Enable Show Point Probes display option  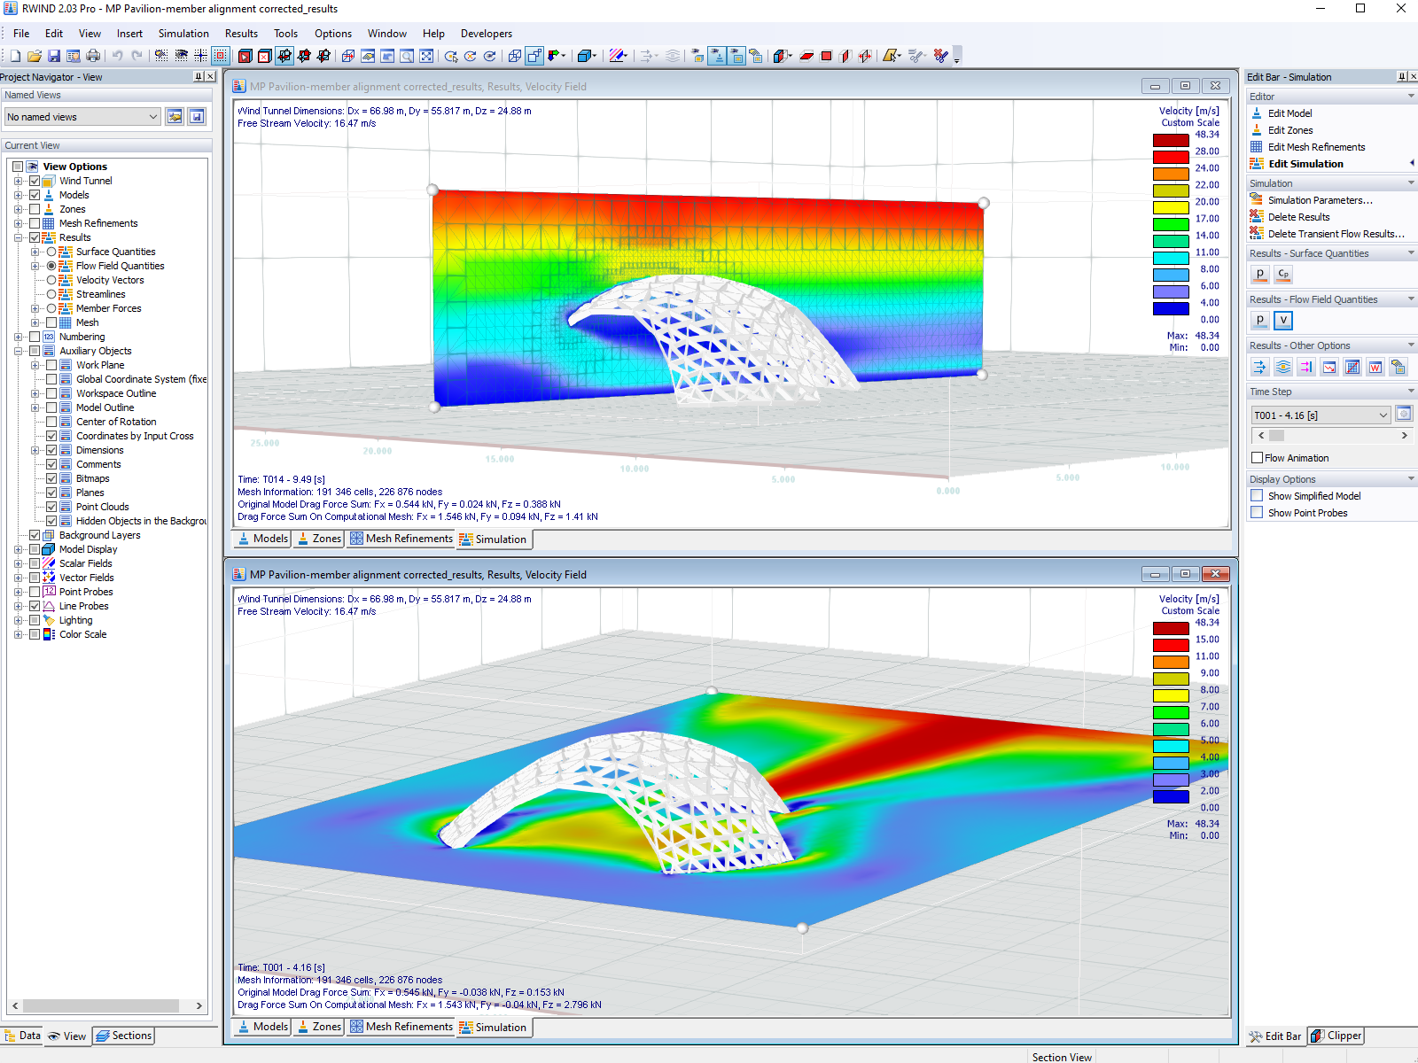[1257, 512]
